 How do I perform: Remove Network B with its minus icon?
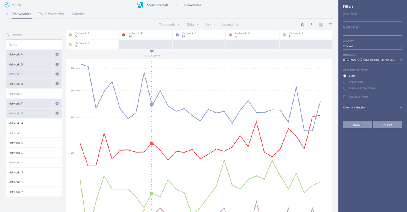click(57, 64)
